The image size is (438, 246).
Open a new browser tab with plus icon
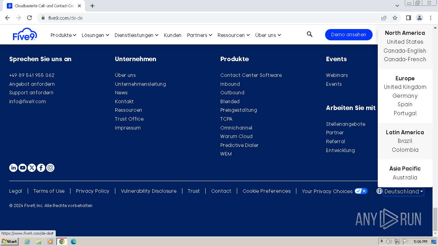92,6
